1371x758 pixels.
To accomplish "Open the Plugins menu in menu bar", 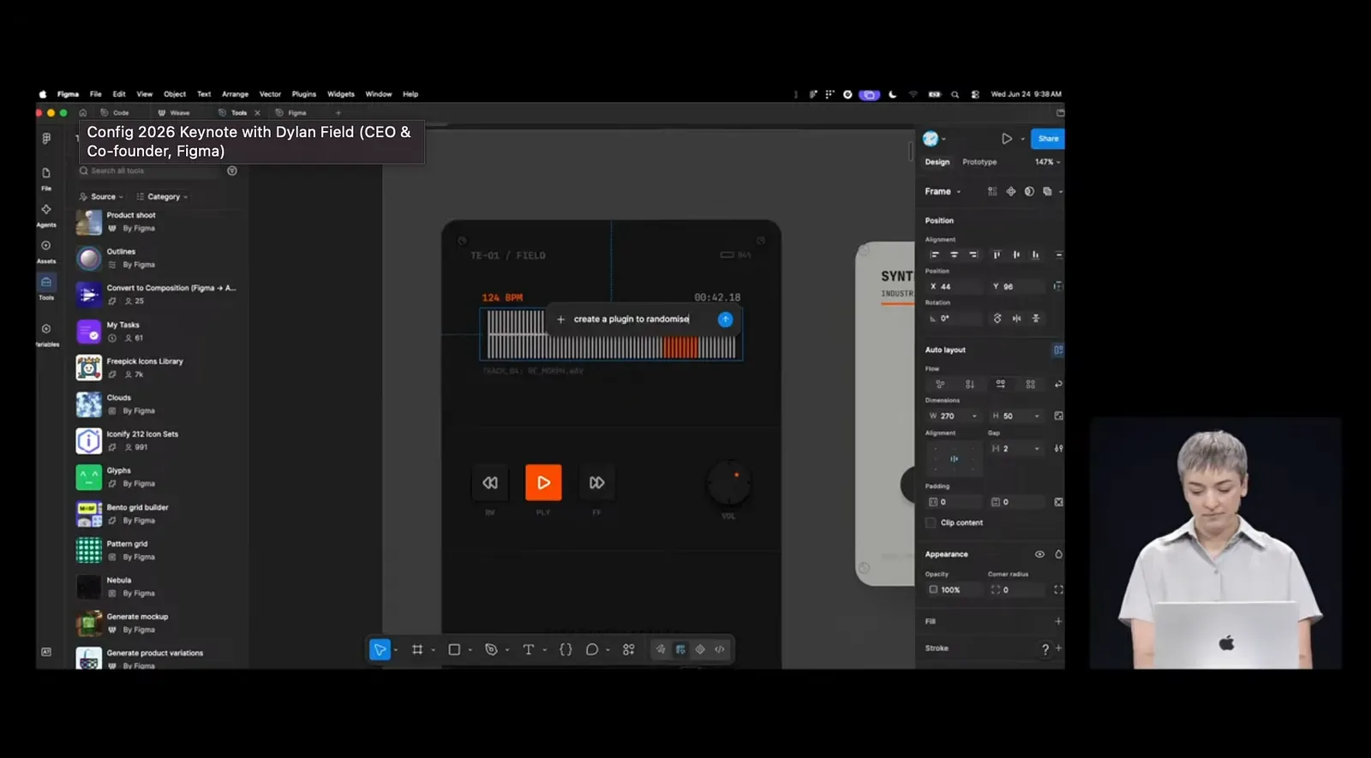I will coord(303,94).
